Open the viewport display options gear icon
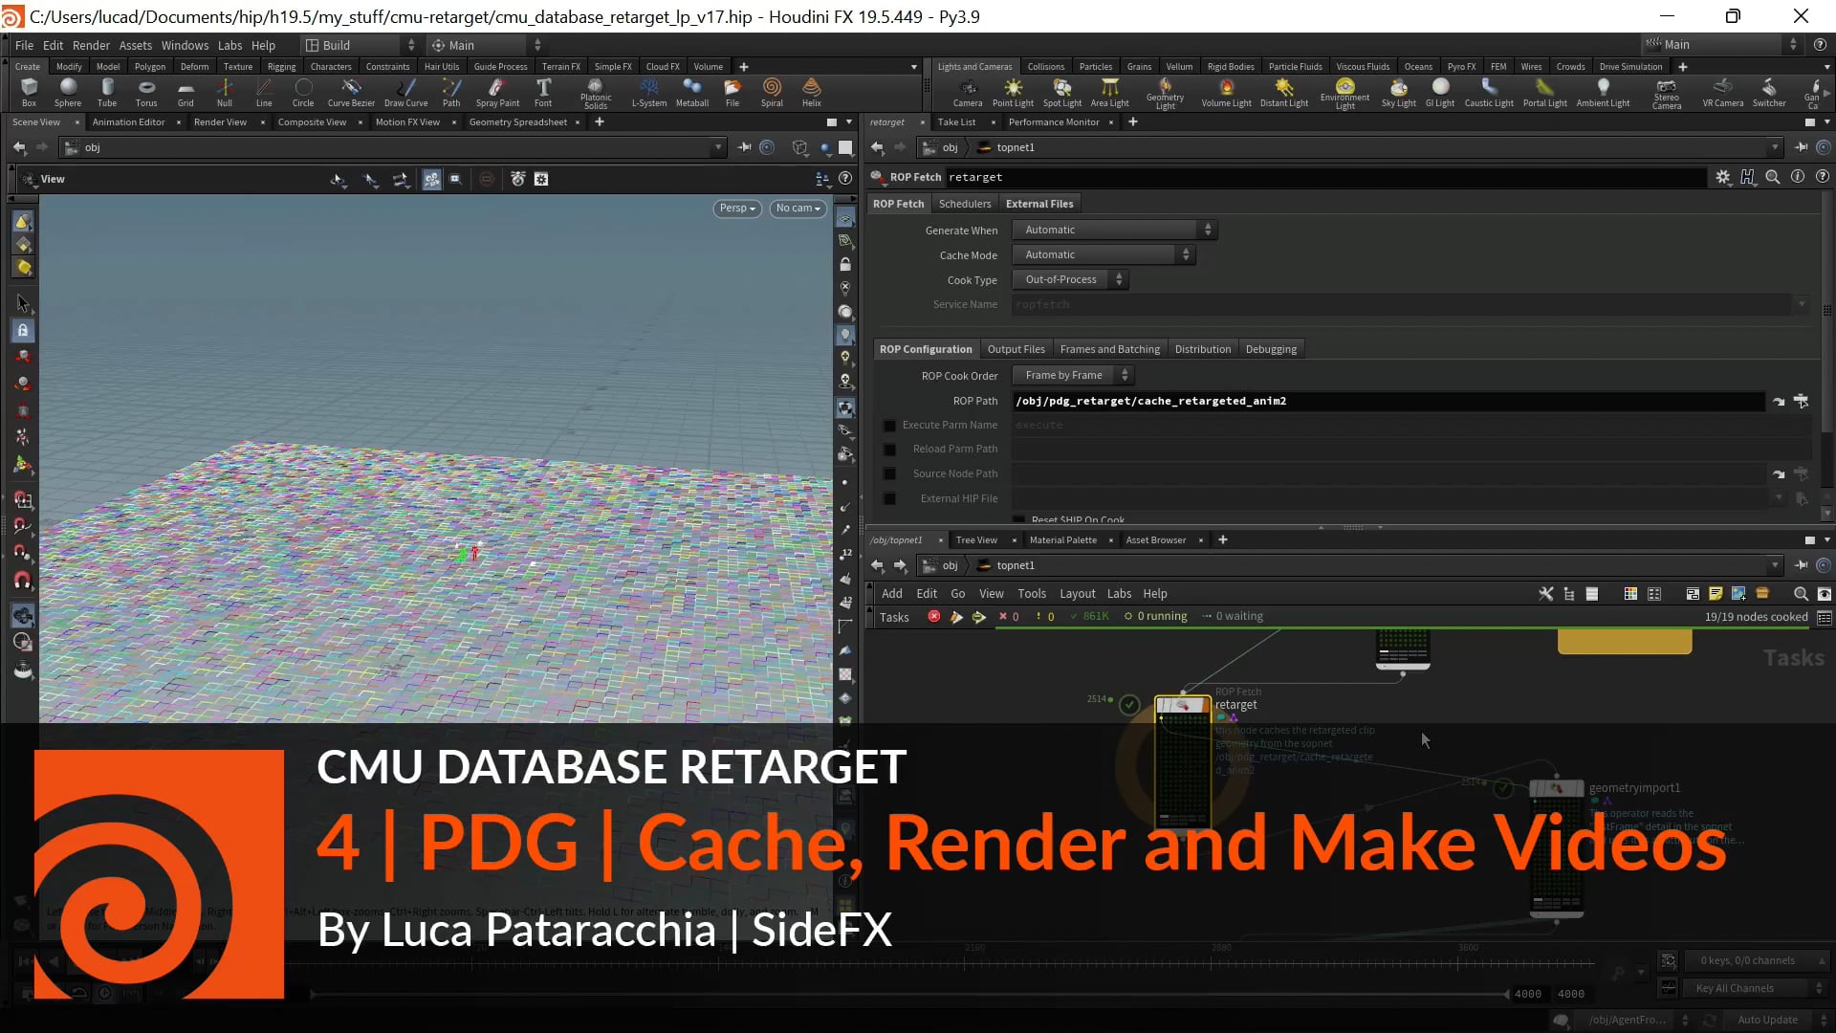 pos(541,179)
